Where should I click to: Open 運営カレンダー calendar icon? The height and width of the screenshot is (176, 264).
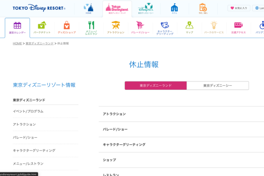coord(17,28)
